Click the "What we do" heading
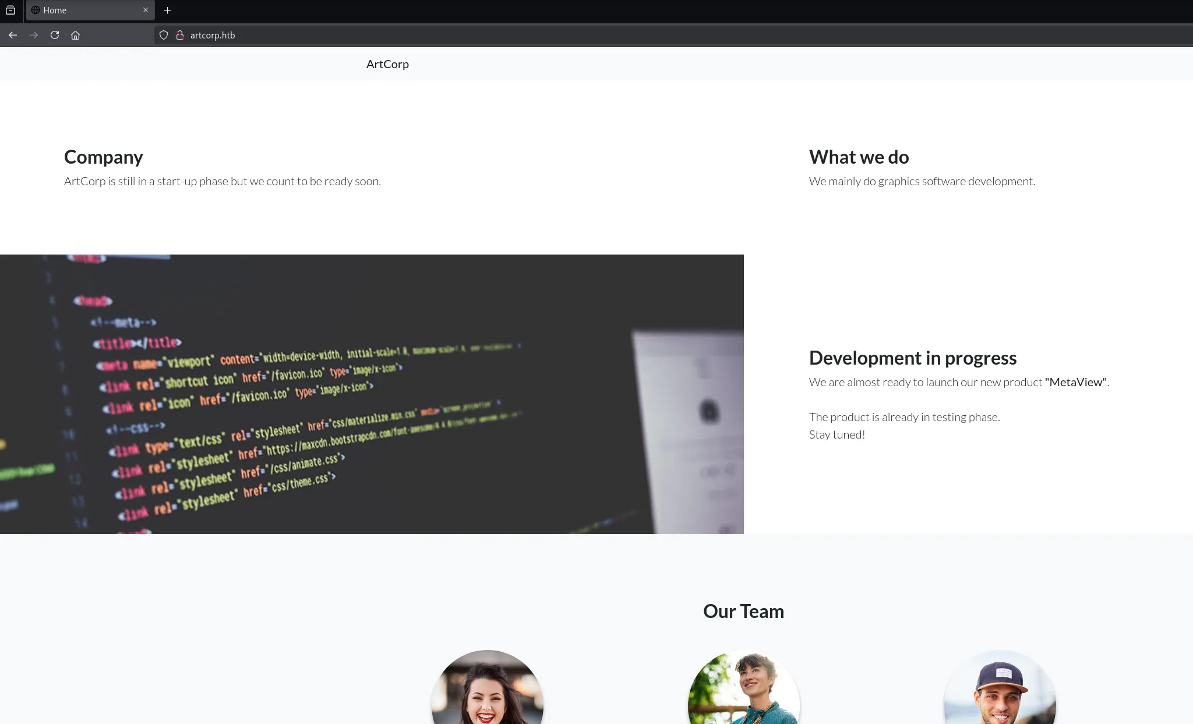The image size is (1193, 724). tap(859, 157)
